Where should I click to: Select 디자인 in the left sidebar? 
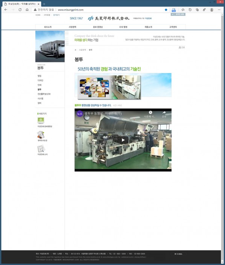point(40,80)
